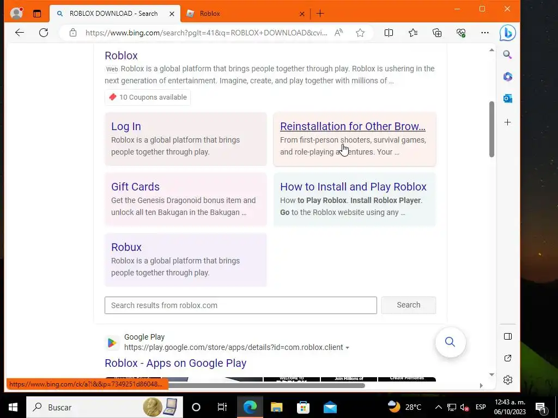Viewport: 558px width, 418px height.
Task: Open Read aloud from address bar
Action: 339,33
